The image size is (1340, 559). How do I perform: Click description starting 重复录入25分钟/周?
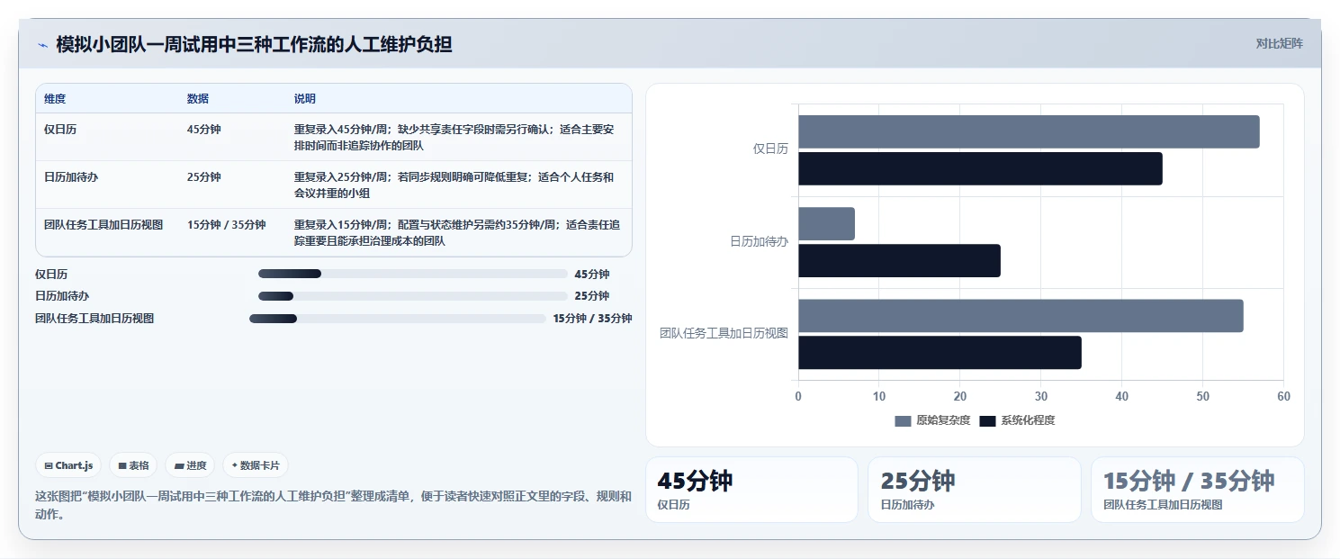tap(456, 185)
